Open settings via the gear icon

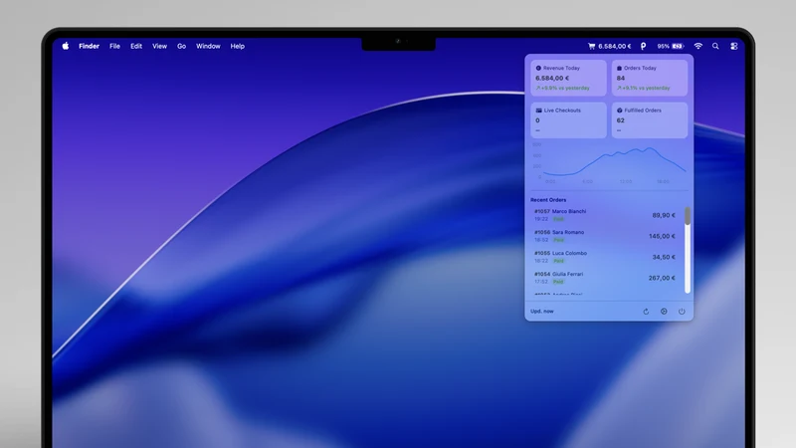(x=664, y=312)
